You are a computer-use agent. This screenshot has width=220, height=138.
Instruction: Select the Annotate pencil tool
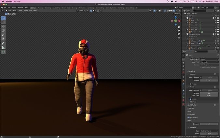[x=3, y=43]
